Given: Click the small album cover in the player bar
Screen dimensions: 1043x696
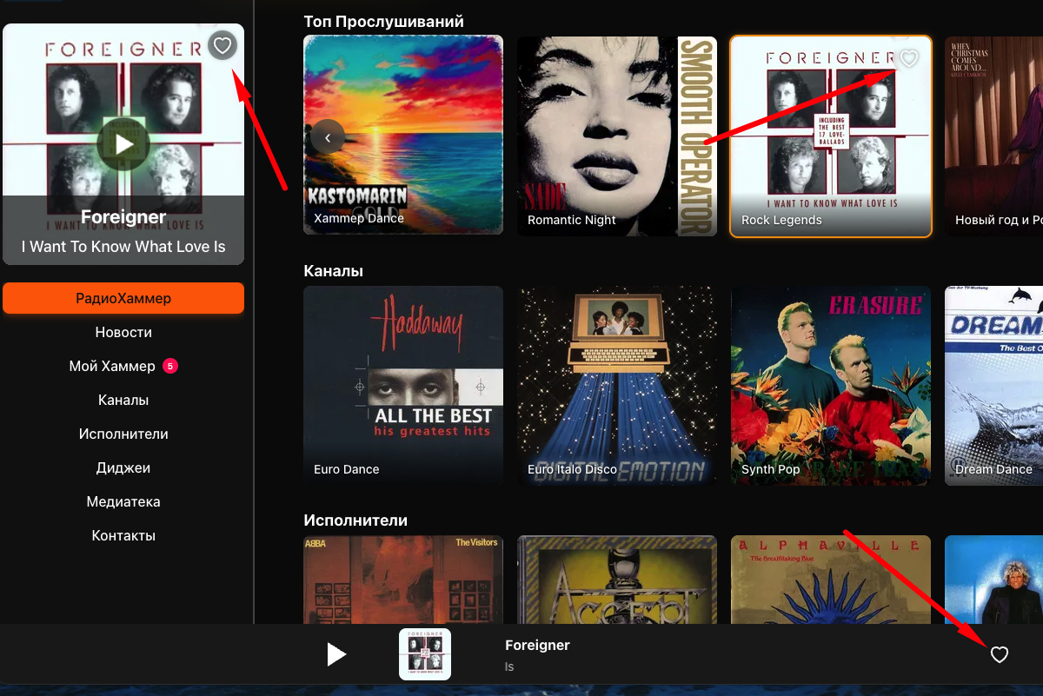Looking at the screenshot, I should point(425,654).
